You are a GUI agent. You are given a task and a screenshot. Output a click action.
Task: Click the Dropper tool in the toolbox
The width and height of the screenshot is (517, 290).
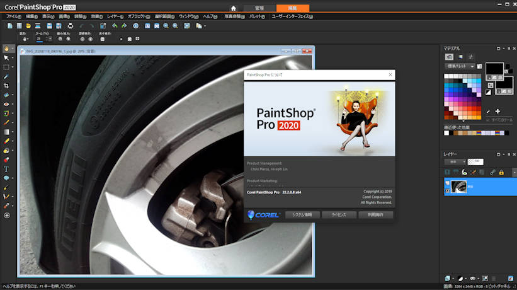pos(6,76)
